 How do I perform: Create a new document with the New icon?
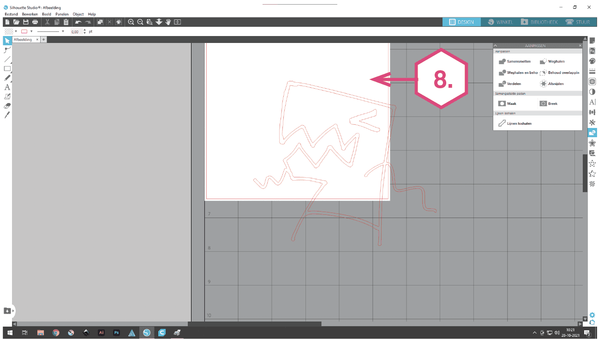(7, 22)
